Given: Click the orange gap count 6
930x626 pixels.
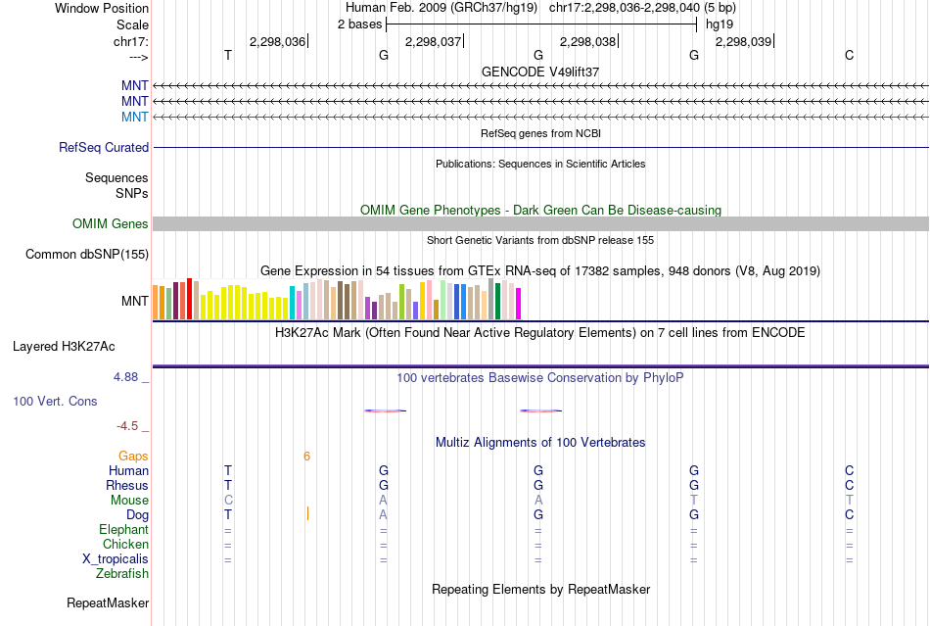Looking at the screenshot, I should pyautogui.click(x=306, y=456).
